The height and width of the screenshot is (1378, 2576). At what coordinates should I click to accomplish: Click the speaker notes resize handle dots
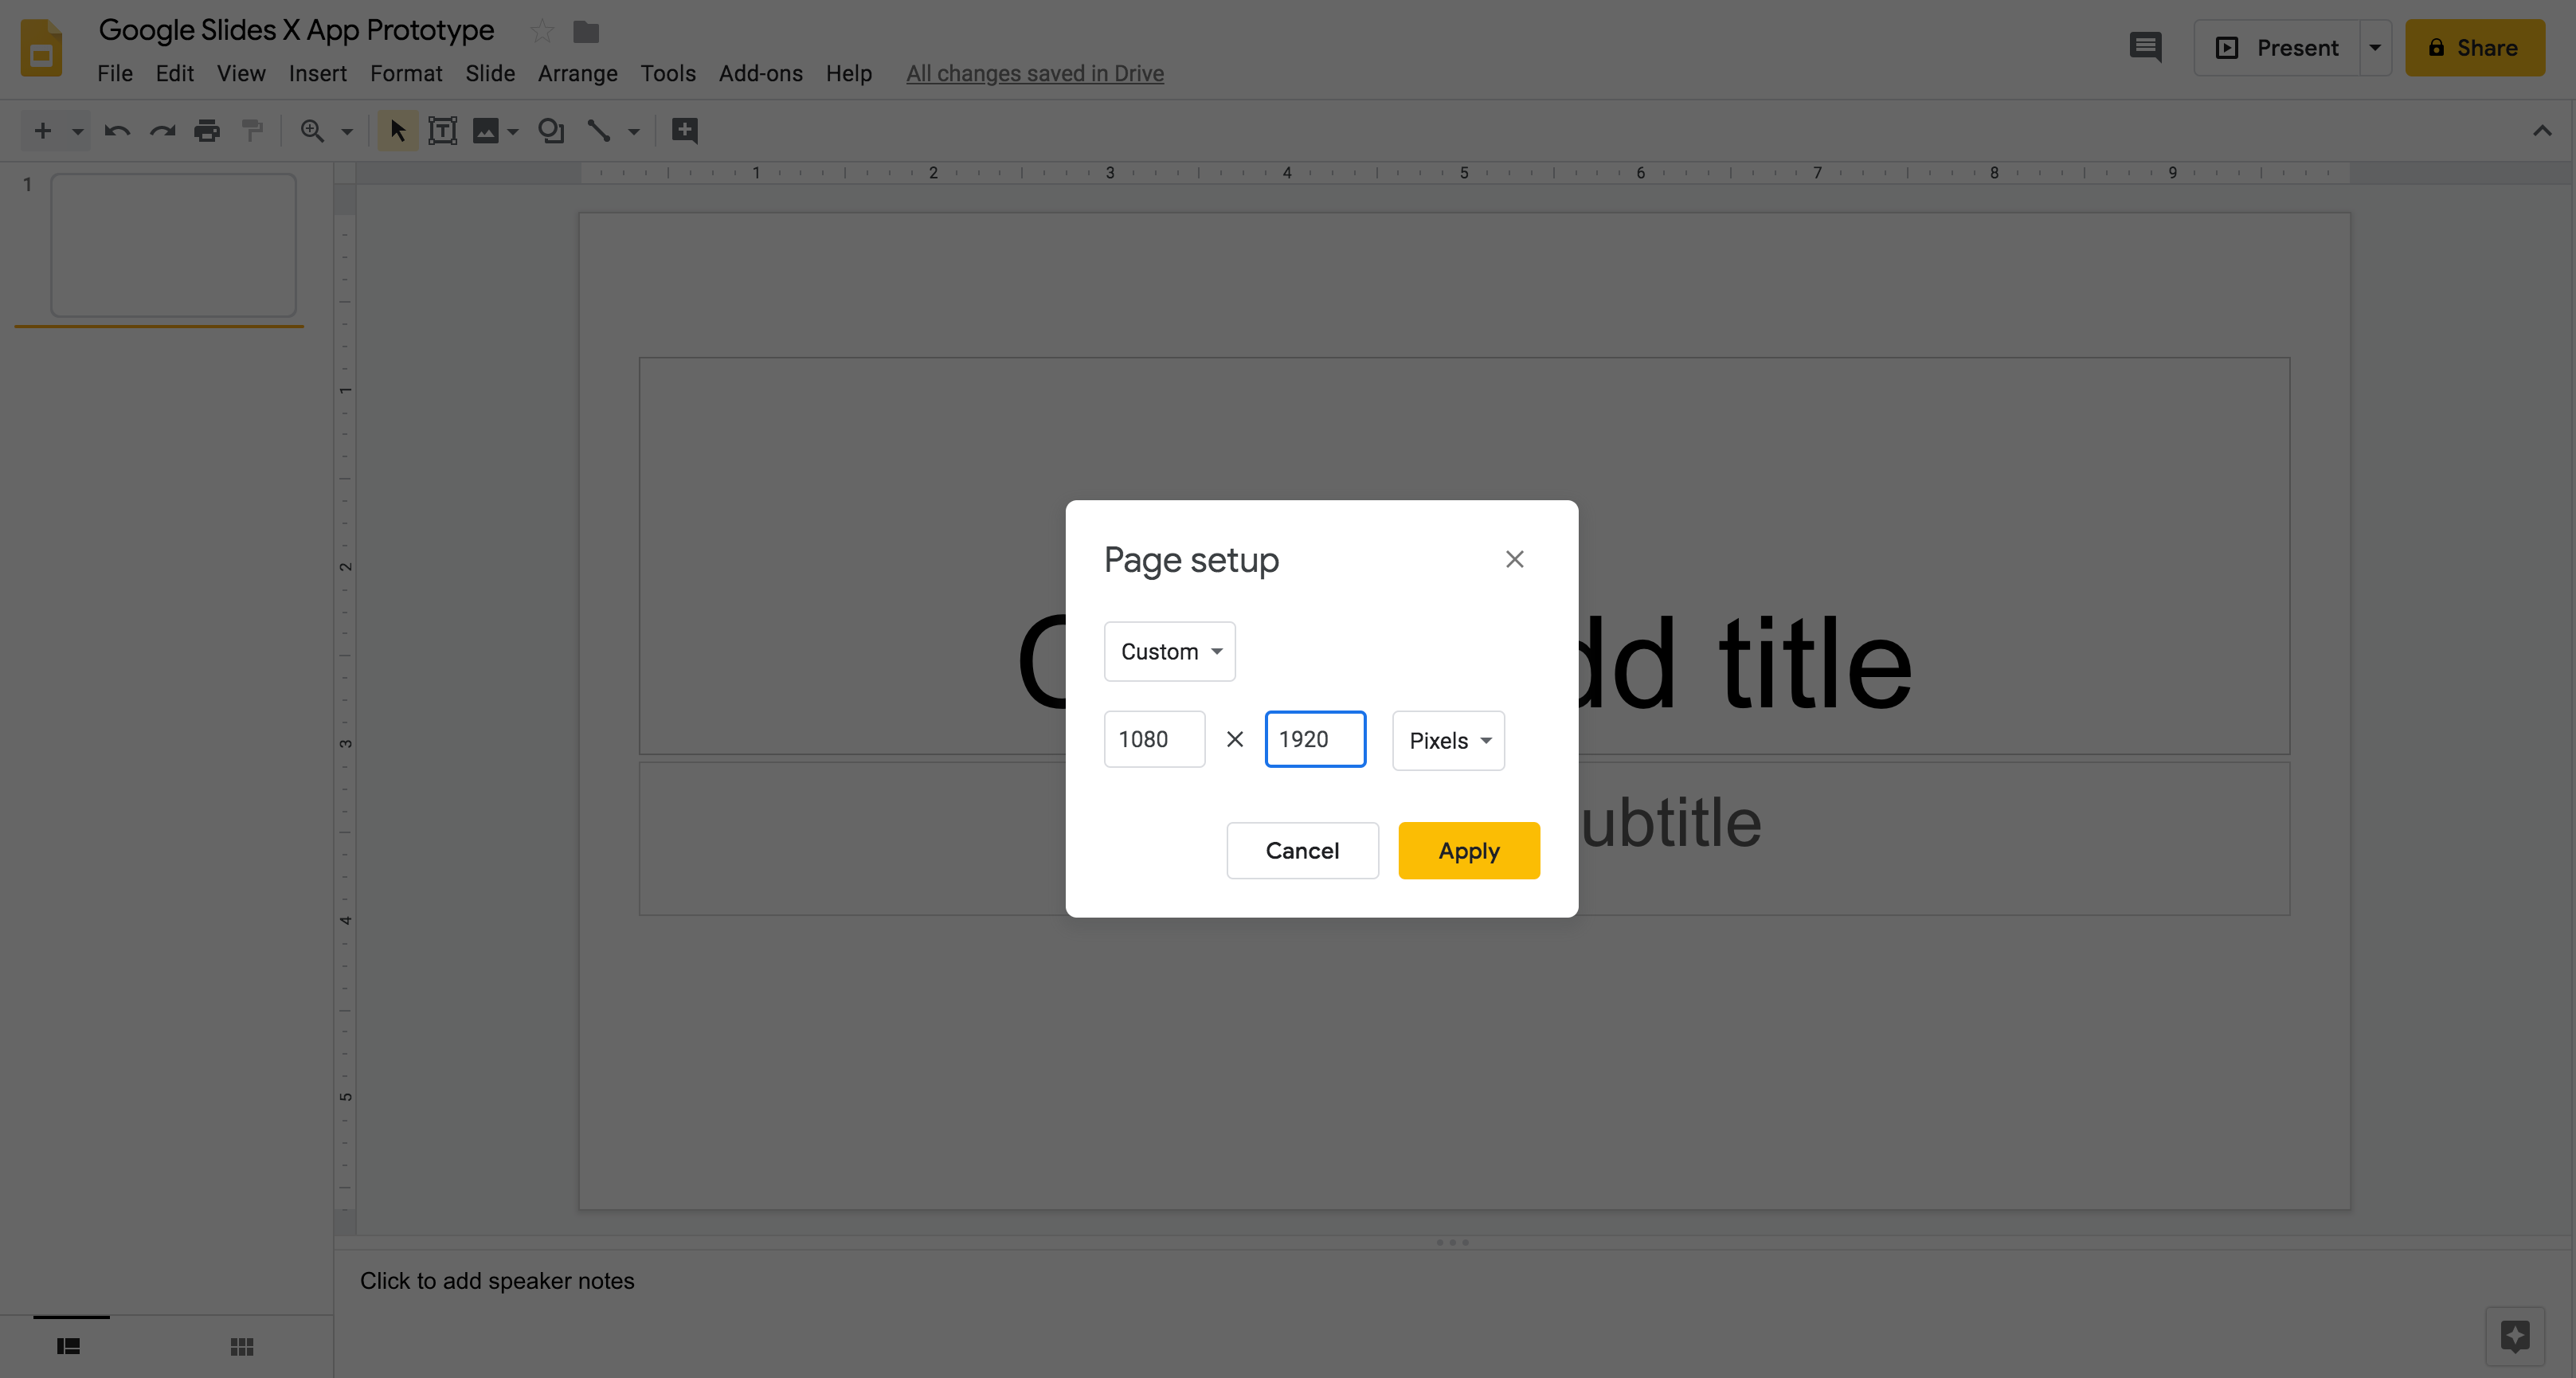pyautogui.click(x=1453, y=1242)
